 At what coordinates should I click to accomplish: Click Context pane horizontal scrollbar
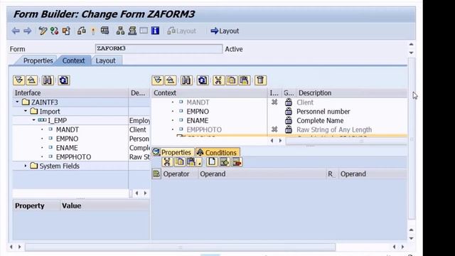click(346, 141)
